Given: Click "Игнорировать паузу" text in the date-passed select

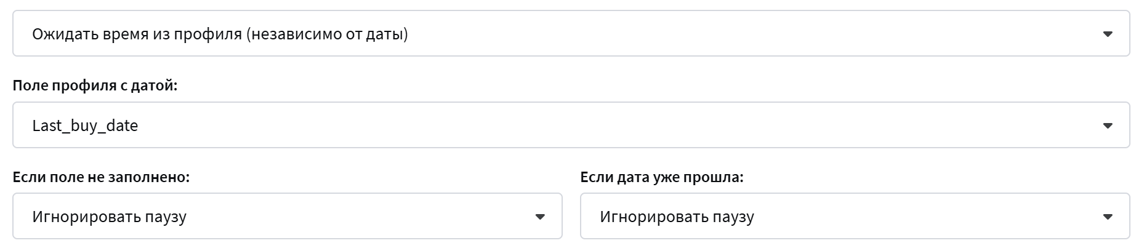Looking at the screenshot, I should click(677, 217).
